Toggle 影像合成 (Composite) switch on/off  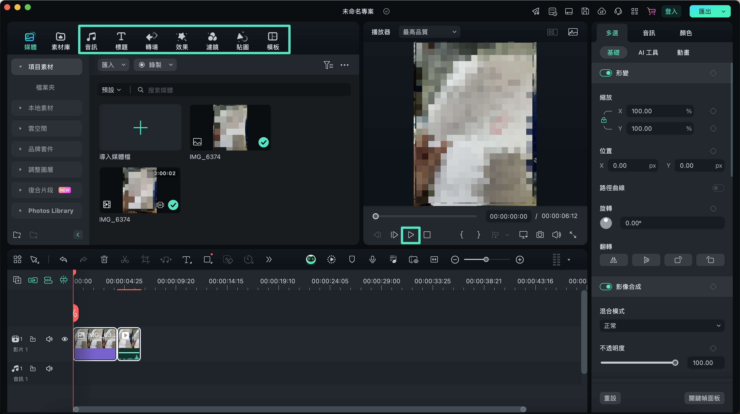(x=606, y=287)
